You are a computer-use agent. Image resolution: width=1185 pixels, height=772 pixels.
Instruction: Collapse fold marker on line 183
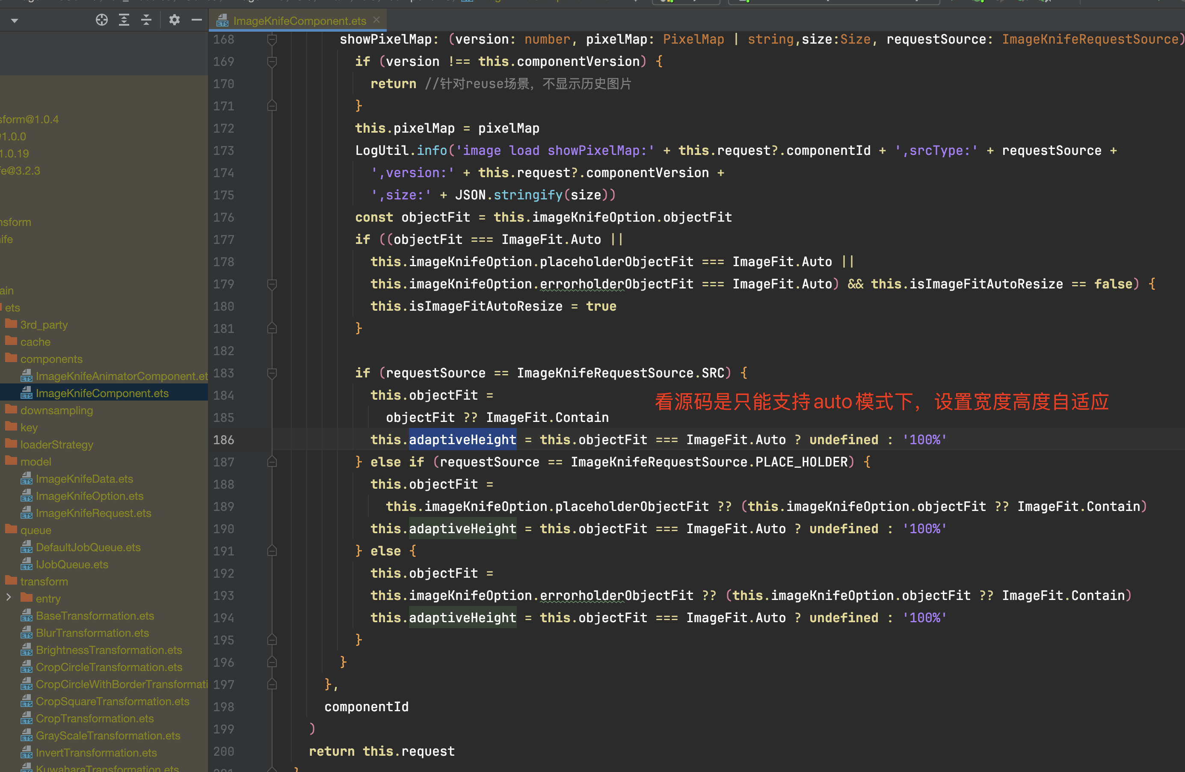(272, 373)
